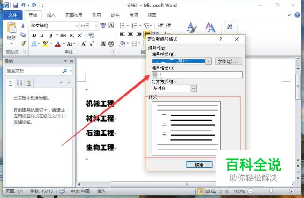Click the Bullets list icon

point(122,26)
